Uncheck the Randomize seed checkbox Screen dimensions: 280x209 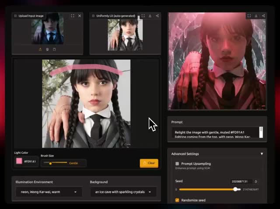click(x=177, y=200)
